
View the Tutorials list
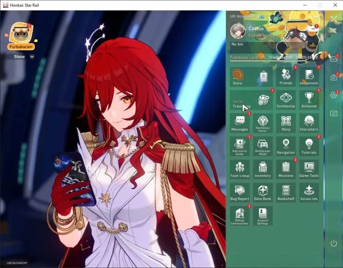(x=309, y=146)
